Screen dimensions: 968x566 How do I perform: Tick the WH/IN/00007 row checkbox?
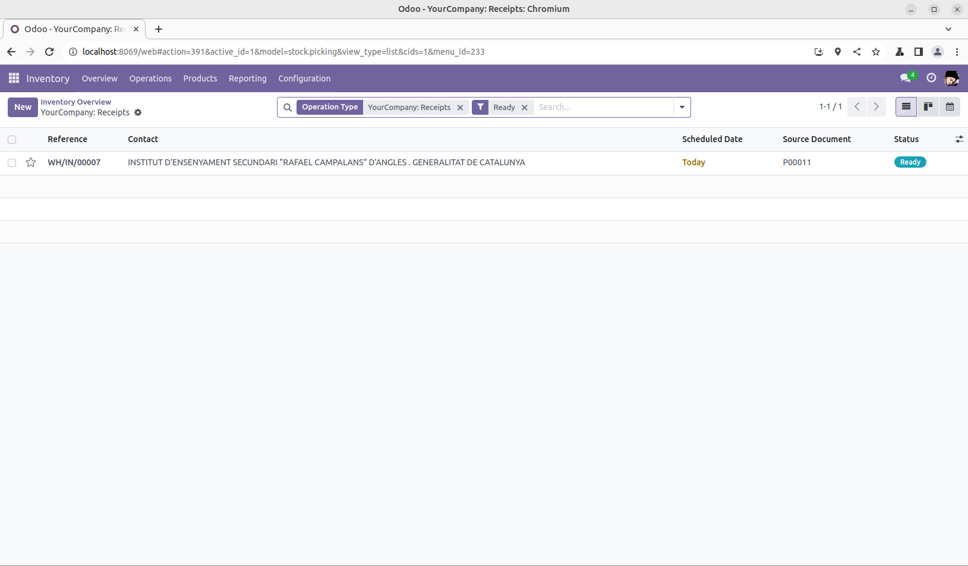pyautogui.click(x=12, y=162)
